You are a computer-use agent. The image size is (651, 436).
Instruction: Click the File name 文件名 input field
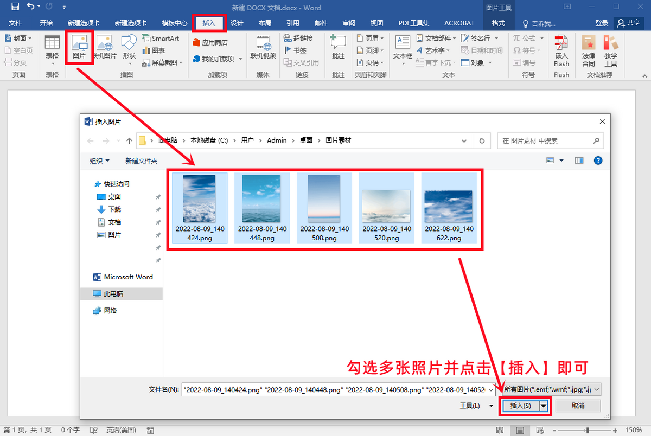tap(339, 389)
